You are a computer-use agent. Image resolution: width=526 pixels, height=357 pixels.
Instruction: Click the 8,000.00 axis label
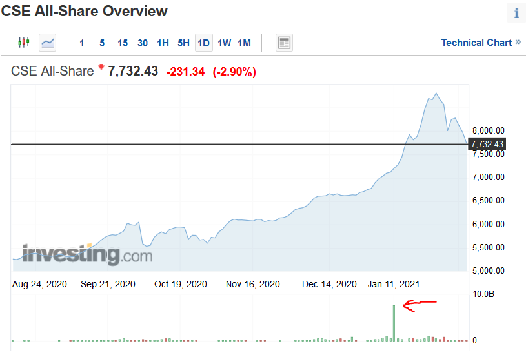click(x=489, y=130)
